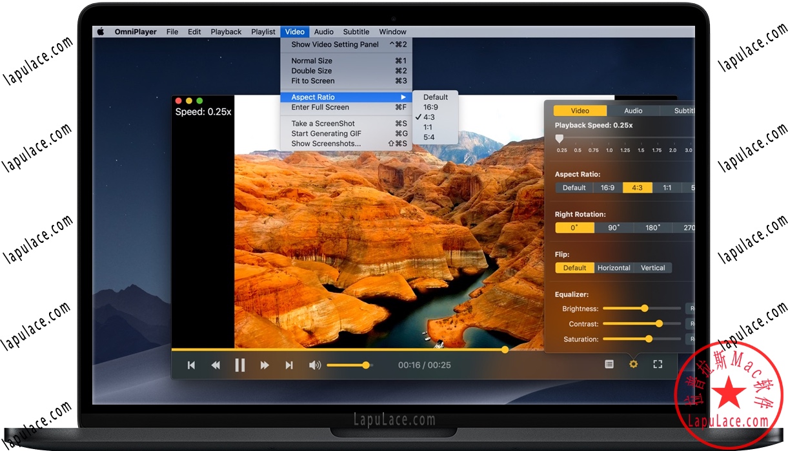The width and height of the screenshot is (788, 451).
Task: Enter full screen using the expand icon
Action: pyautogui.click(x=658, y=364)
